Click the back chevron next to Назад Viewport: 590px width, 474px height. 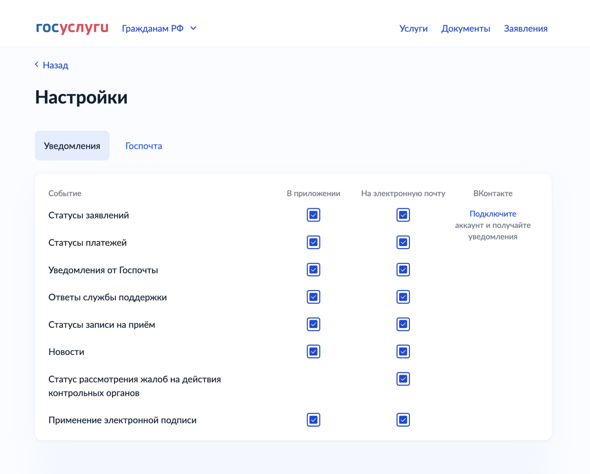point(36,64)
